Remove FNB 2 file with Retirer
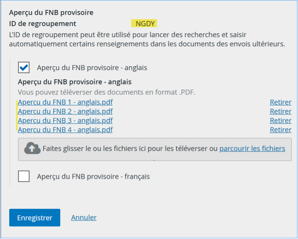The width and height of the screenshot is (298, 239). [x=281, y=112]
